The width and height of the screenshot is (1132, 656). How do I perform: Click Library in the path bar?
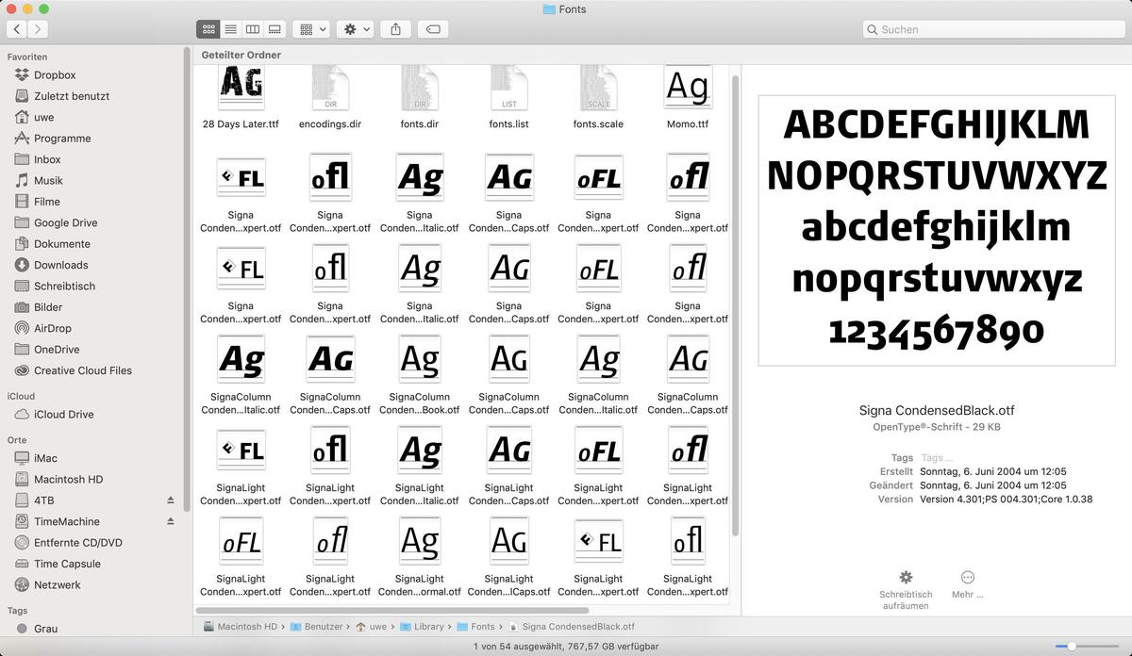(x=422, y=626)
